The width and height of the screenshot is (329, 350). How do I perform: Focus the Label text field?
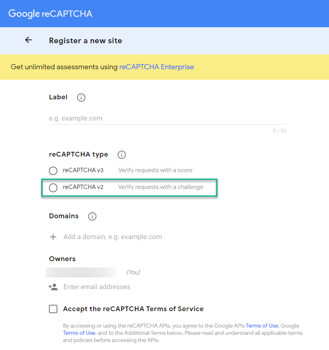coord(167,119)
